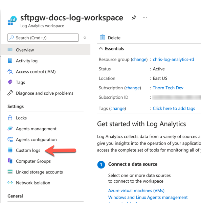The image size is (201, 203).
Task: Collapse the sidebar with double chevron
Action: tap(85, 38)
